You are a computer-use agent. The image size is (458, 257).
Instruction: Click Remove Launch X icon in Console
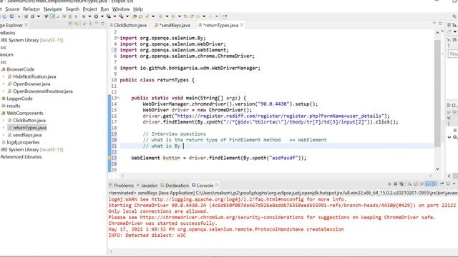tap(396, 184)
